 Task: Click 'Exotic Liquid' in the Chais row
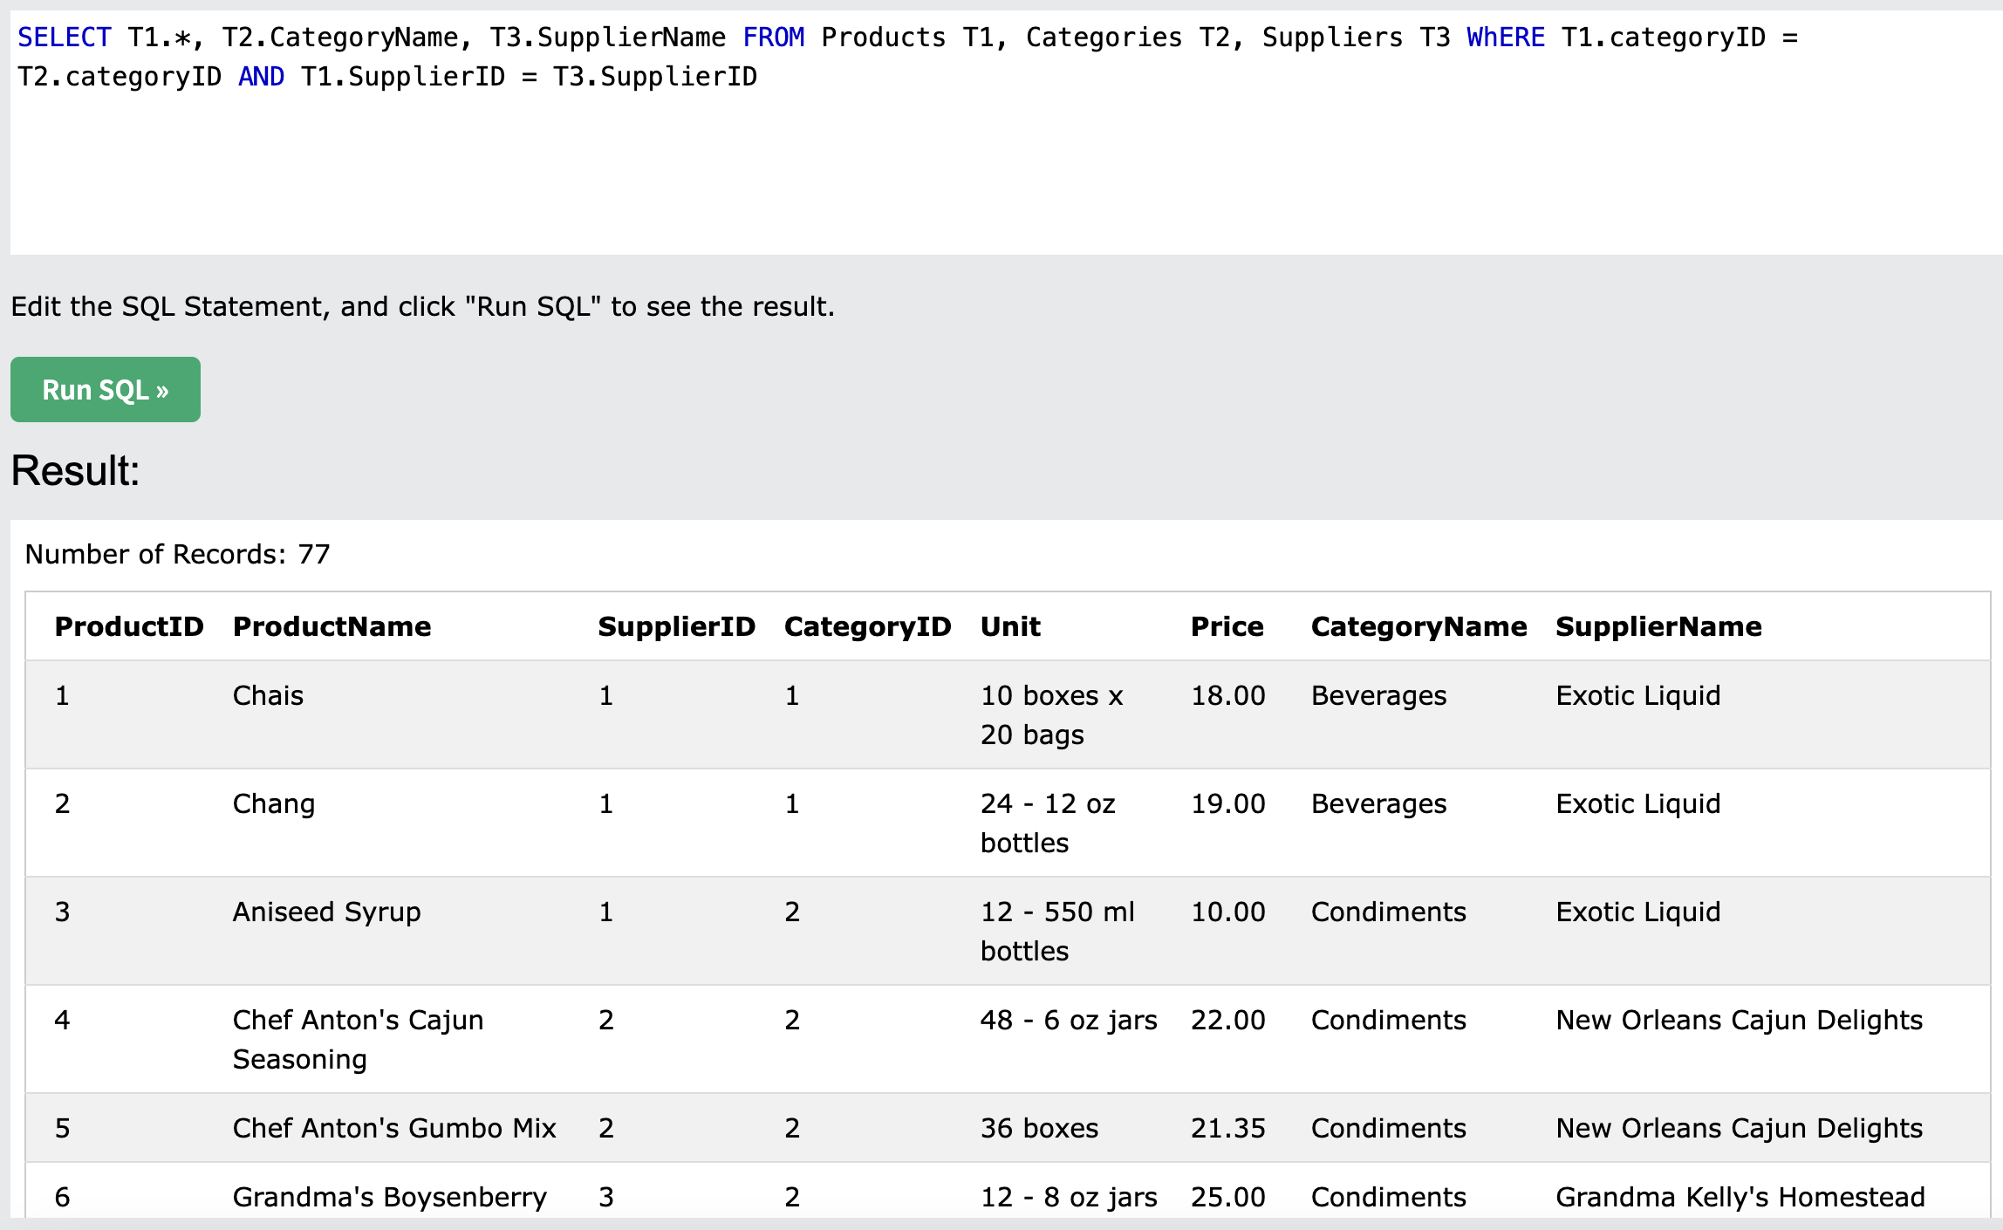pos(1637,695)
